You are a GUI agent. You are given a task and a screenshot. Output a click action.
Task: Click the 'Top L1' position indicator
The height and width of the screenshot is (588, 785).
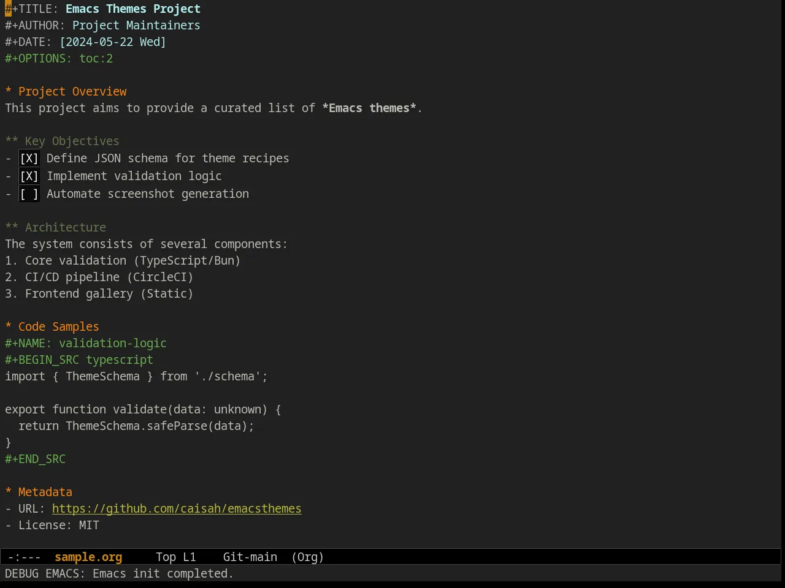pyautogui.click(x=176, y=557)
